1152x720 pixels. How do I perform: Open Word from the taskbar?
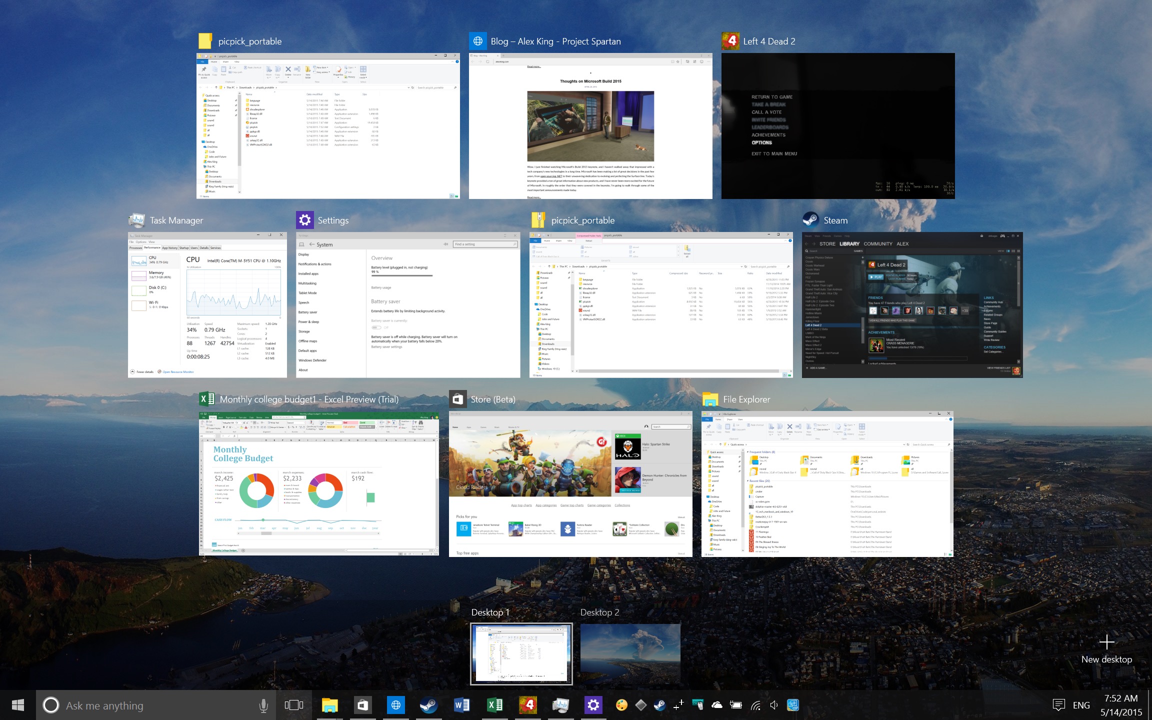point(461,705)
